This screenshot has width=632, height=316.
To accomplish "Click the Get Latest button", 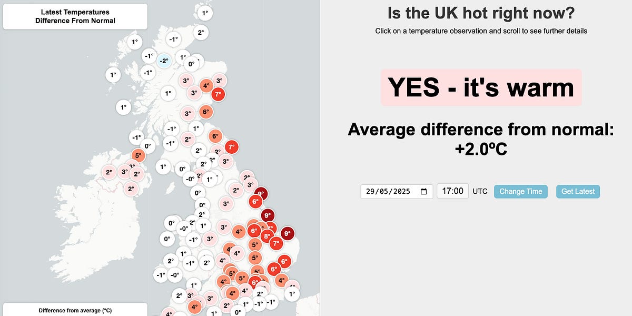I will (578, 191).
